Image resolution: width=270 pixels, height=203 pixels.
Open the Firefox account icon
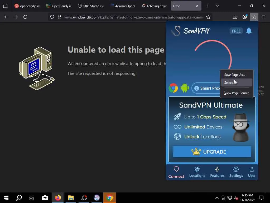(245, 17)
